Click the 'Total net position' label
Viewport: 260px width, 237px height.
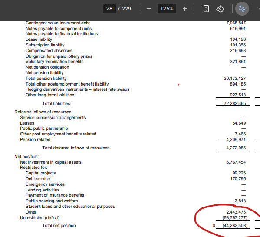coord(59,226)
